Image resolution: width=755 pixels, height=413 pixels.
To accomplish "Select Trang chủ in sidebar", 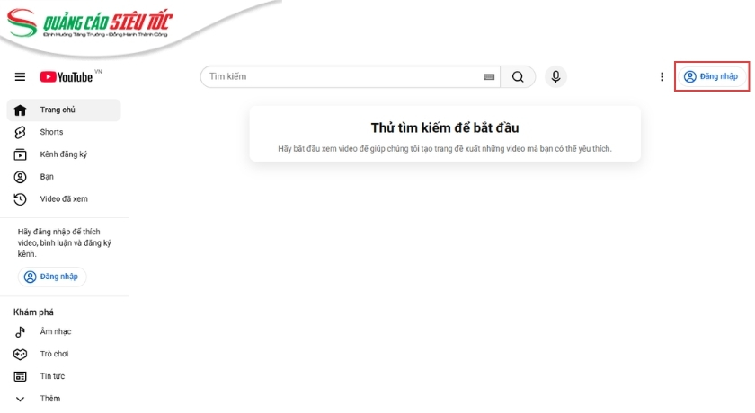I will coord(64,110).
